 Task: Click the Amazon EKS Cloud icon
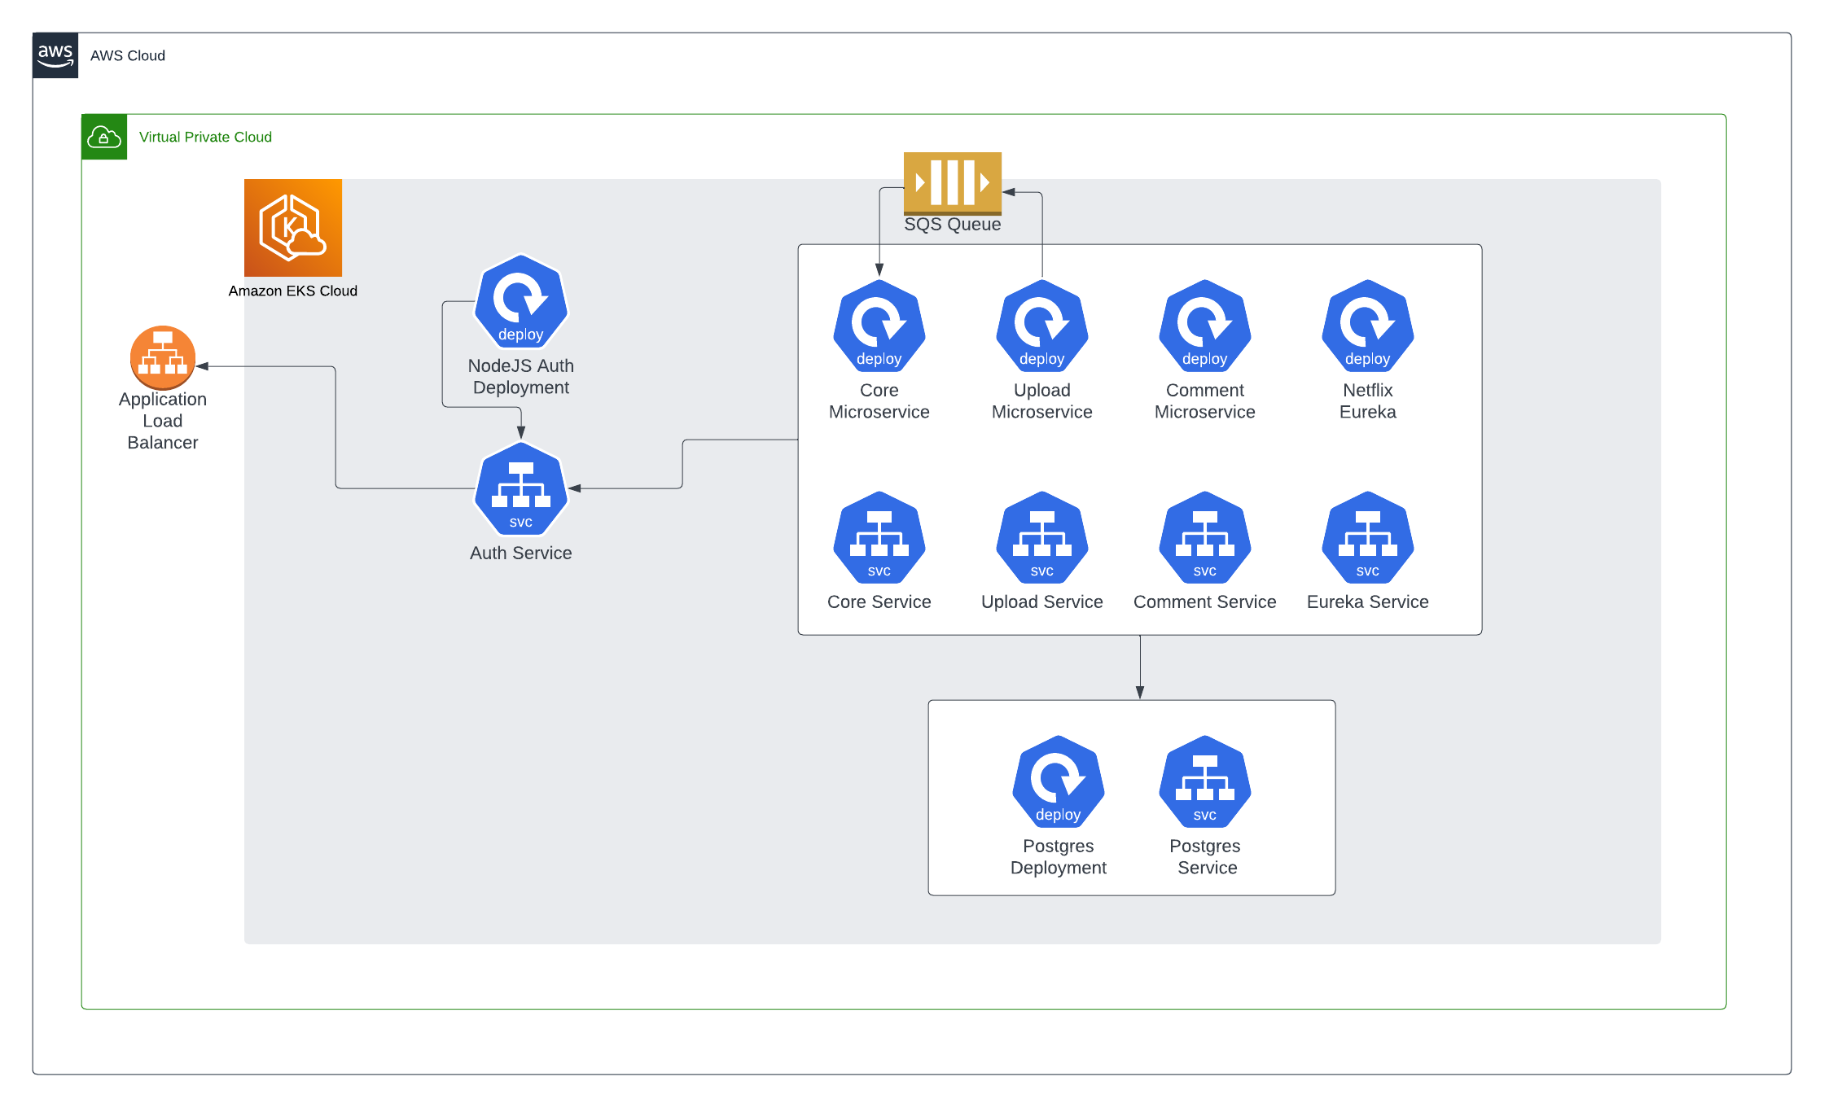[x=292, y=228]
